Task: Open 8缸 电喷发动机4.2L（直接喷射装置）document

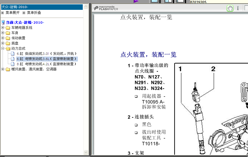Action: pos(47,64)
